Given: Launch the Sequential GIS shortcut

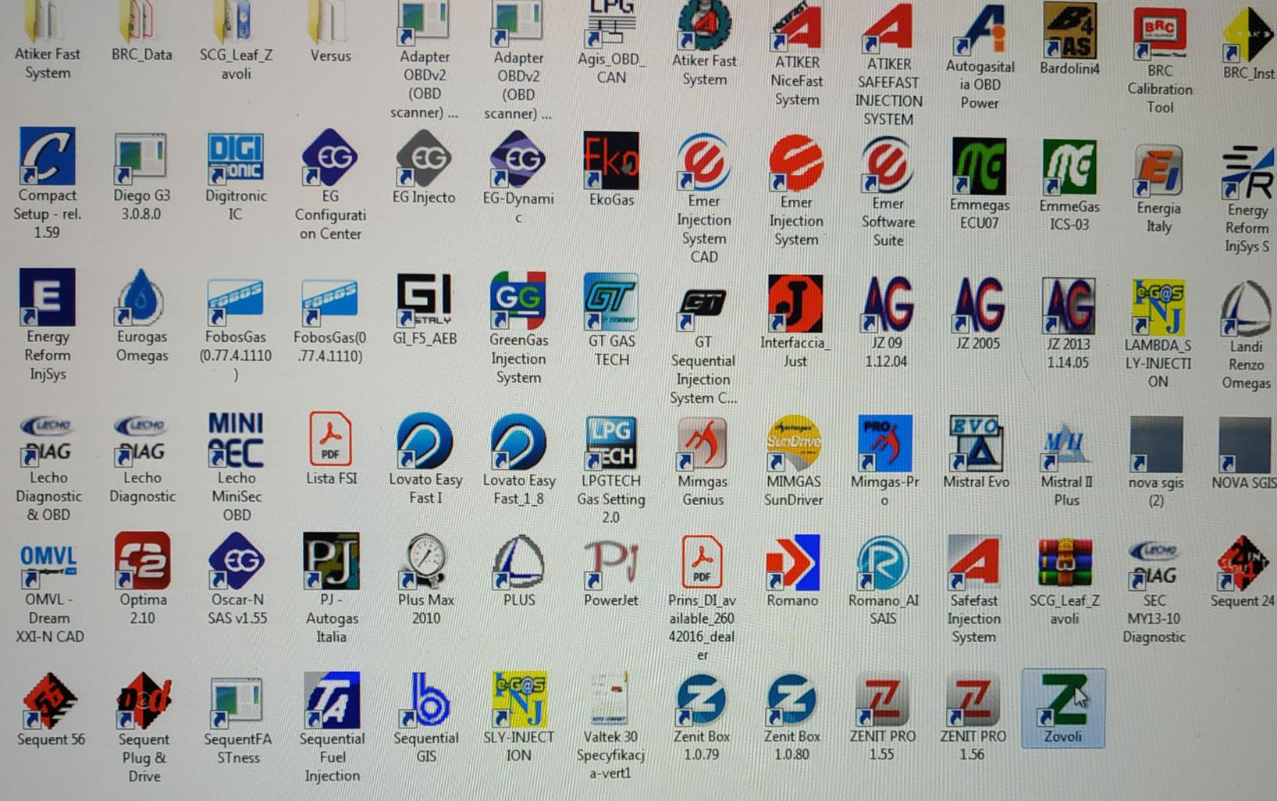Looking at the screenshot, I should (x=426, y=718).
